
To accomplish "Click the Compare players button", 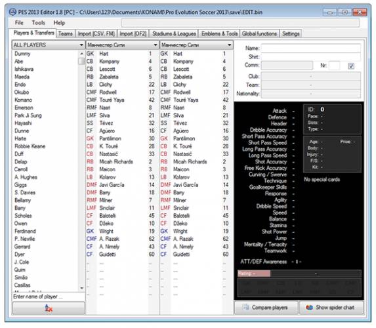I will 266,308.
